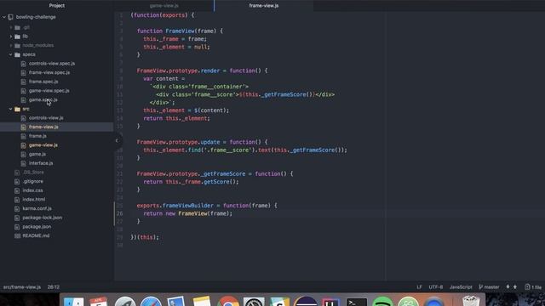This screenshot has height=306, width=545.
Task: Open index.css file
Action: point(32,190)
